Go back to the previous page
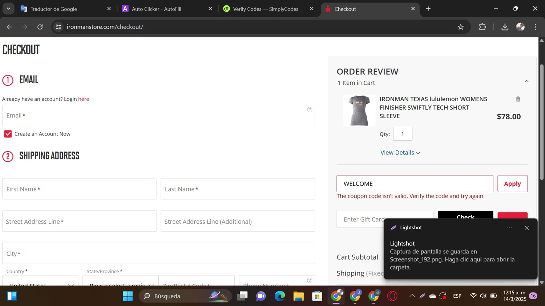545x306 pixels. tap(9, 27)
